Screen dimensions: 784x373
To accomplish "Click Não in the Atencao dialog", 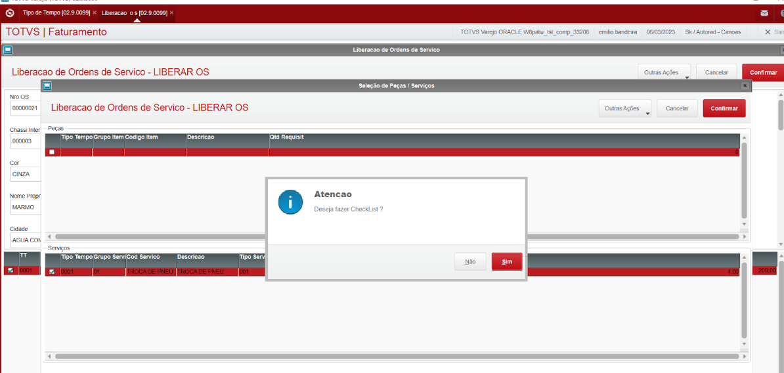I will point(470,261).
